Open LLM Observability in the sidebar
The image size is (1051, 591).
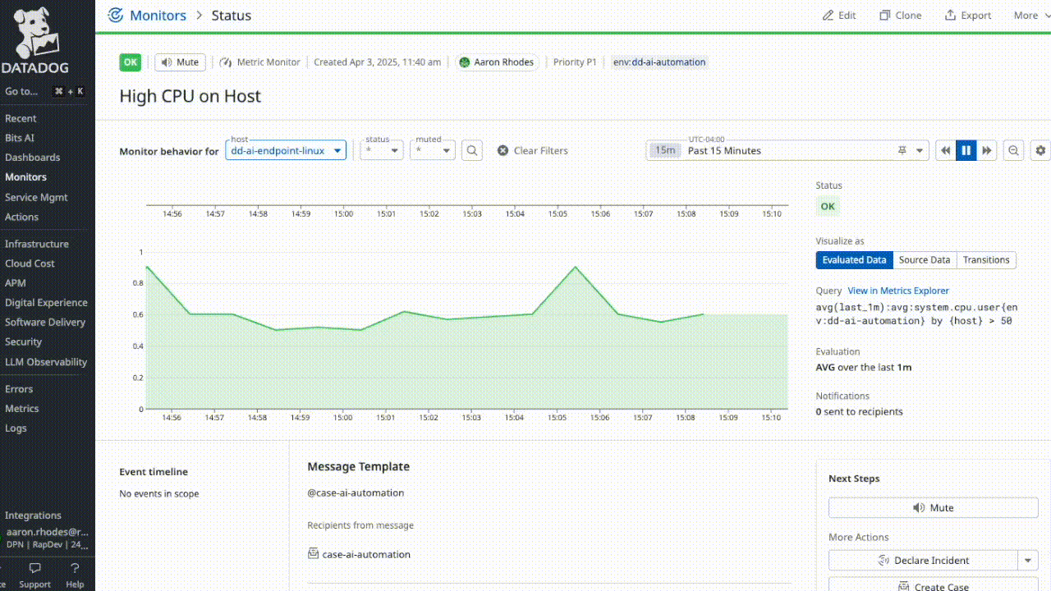46,362
